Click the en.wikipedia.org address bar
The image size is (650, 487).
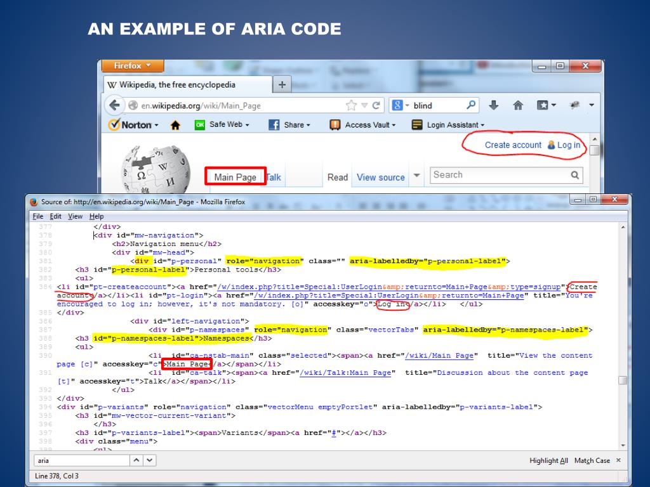236,106
